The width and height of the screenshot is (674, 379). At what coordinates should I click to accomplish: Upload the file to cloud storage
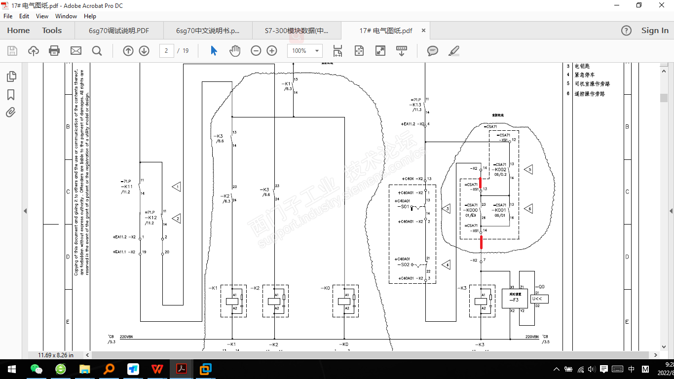coord(33,51)
